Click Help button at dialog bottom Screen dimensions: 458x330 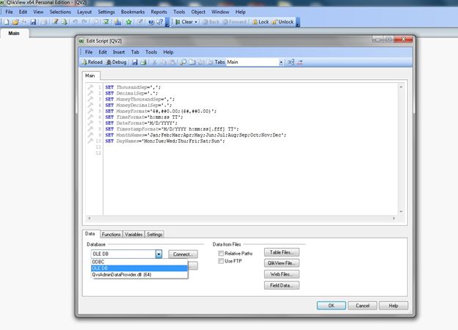[393, 306]
